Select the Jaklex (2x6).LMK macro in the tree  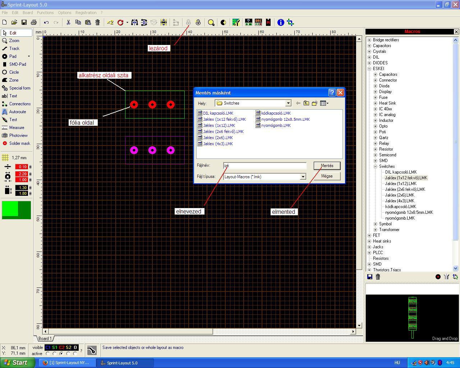(x=400, y=195)
